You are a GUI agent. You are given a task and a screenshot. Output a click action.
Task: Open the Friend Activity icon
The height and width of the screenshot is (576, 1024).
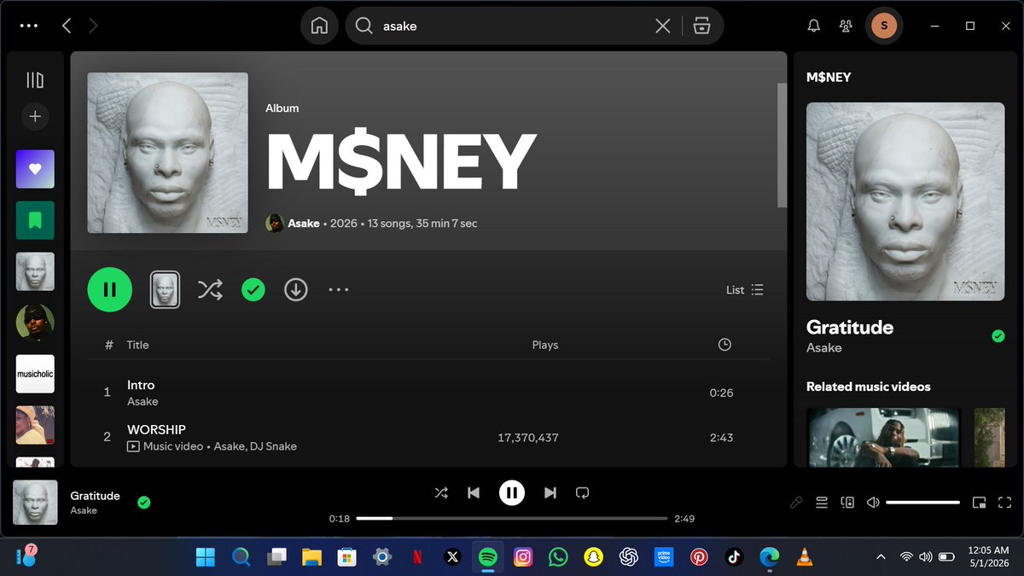pyautogui.click(x=846, y=26)
